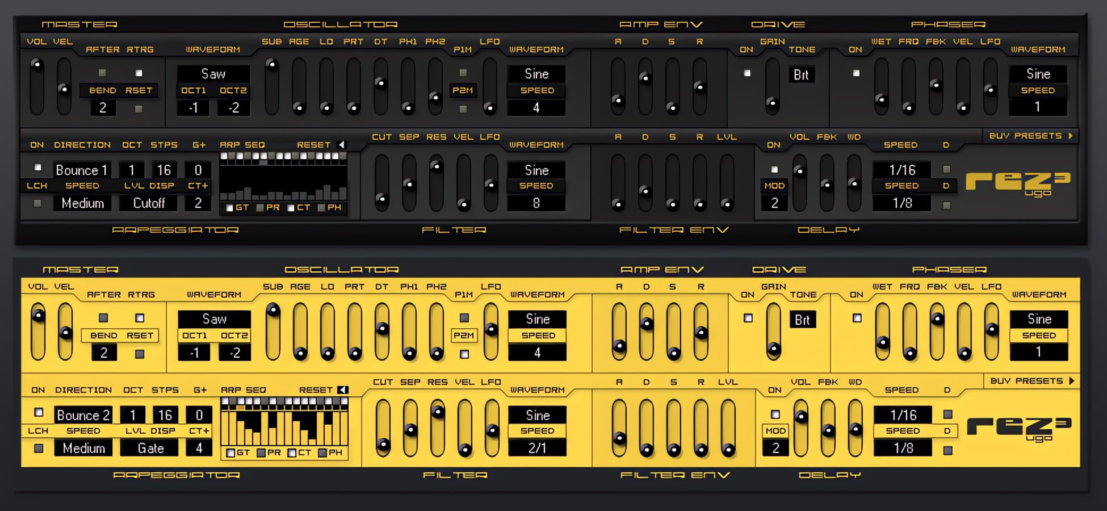The image size is (1107, 511).
Task: Open the 1/16 delay speed selector in the dark panel
Action: (x=901, y=170)
